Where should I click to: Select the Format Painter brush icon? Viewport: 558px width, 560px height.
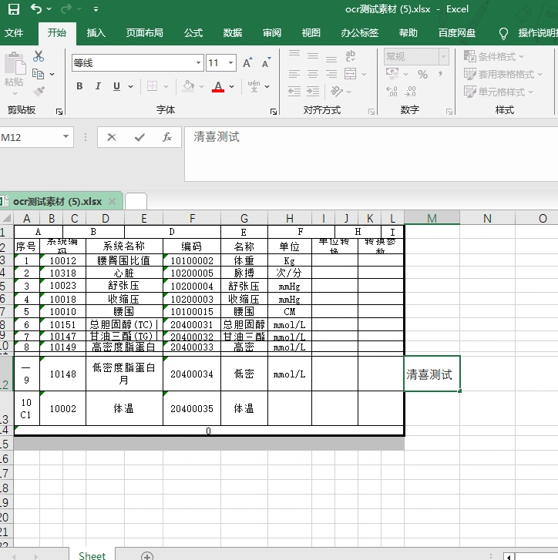[x=39, y=91]
